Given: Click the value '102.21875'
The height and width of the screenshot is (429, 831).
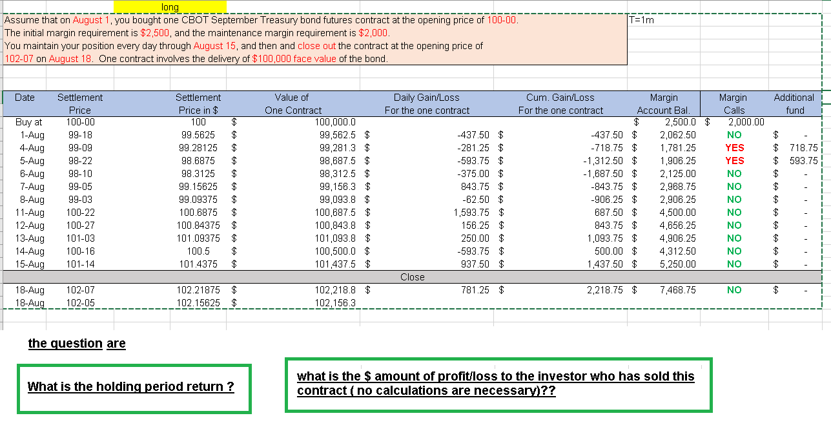Looking at the screenshot, I should 198,290.
